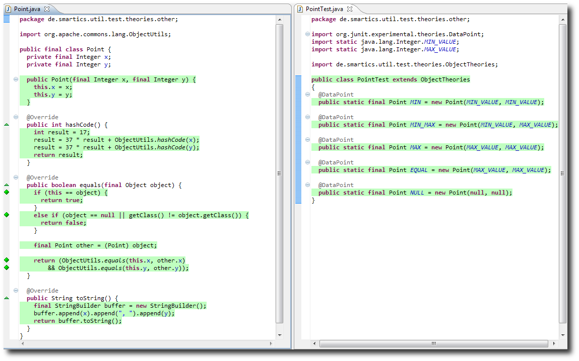Collapse the Point constructor code block
This screenshot has width=579, height=361.
(x=16, y=79)
